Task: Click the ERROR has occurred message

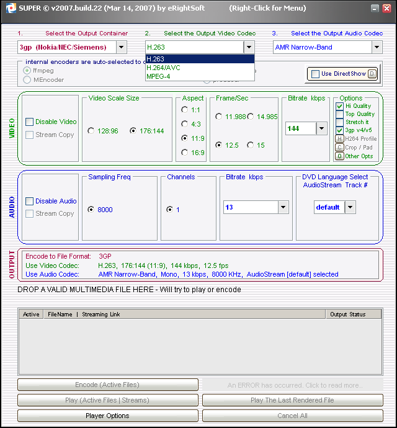Action: point(292,385)
